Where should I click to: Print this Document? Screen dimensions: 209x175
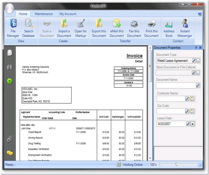(151, 28)
